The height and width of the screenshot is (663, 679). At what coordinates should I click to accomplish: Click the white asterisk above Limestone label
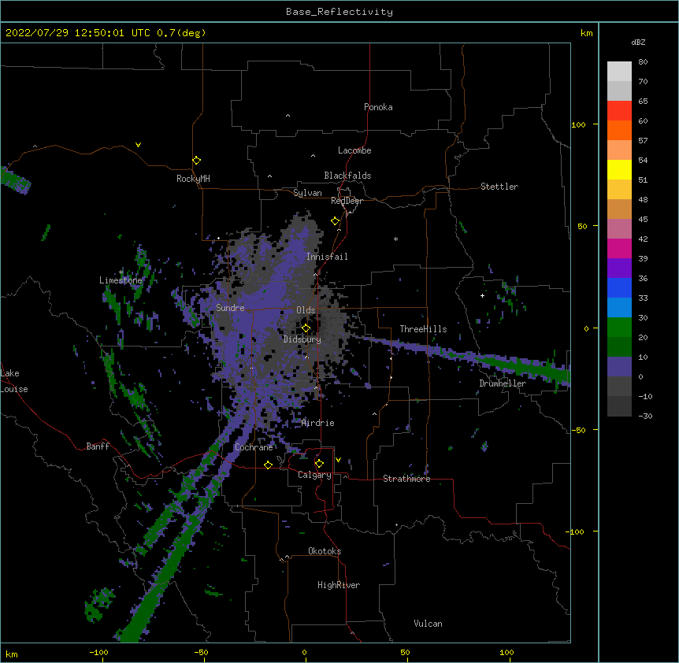[x=121, y=272]
